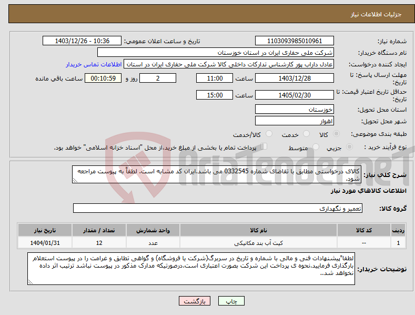Viewport: 415px width, 315px height.
Task: Click the resize handle of buyer notes textarea
Action: (x=30, y=282)
